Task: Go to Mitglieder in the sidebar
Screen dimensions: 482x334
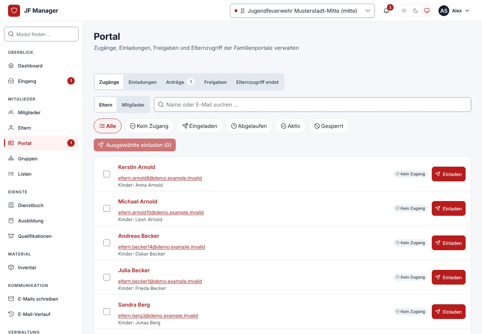Action: [42, 113]
